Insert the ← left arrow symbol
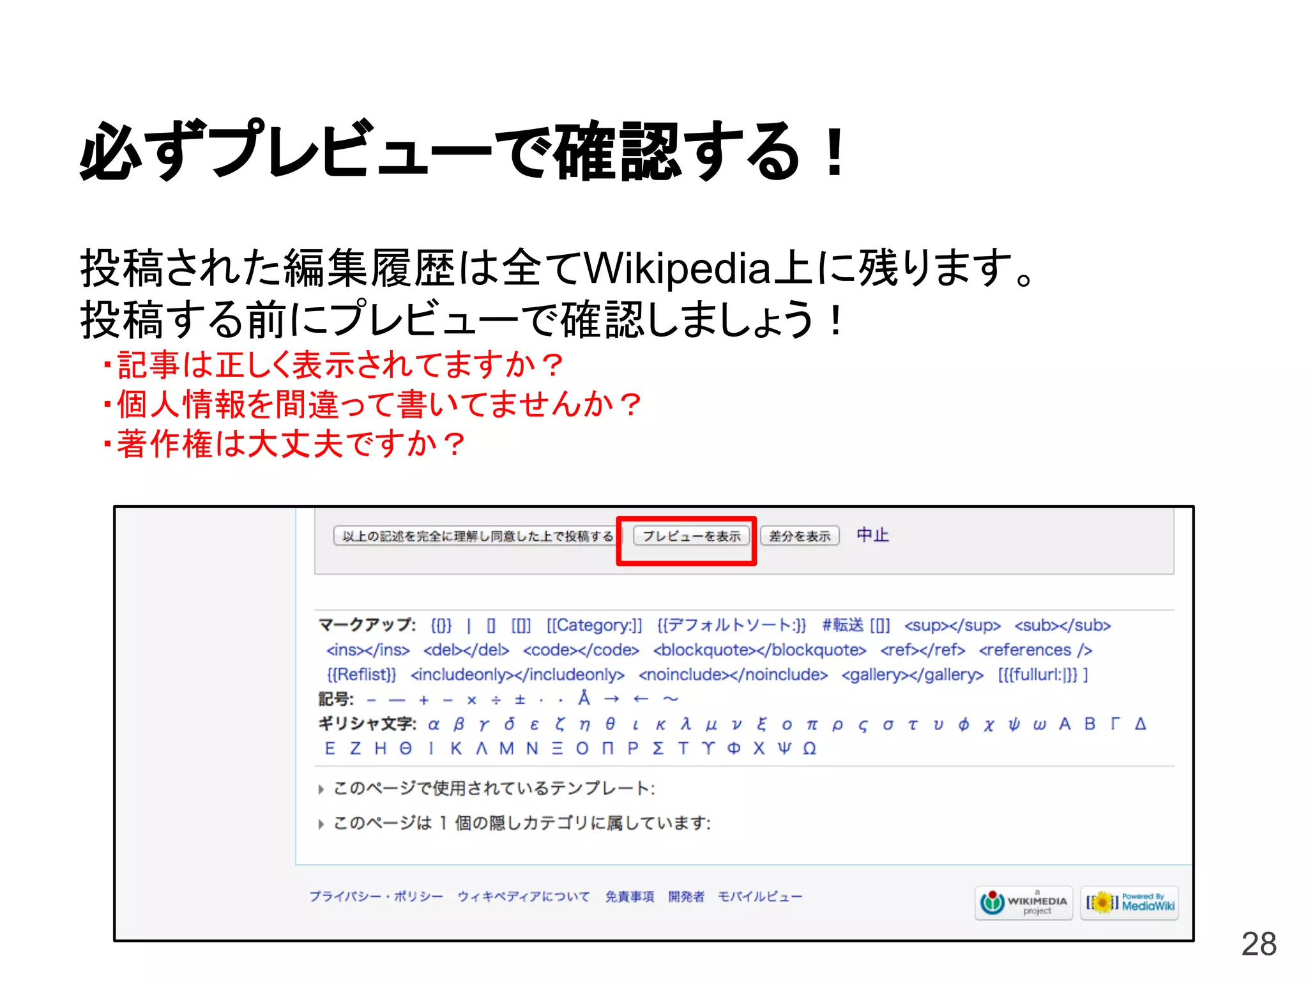 [x=641, y=699]
